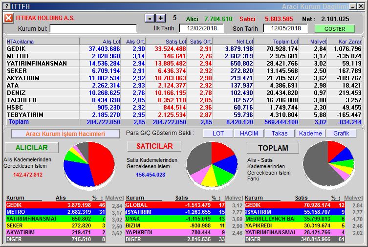
Task: Select the SEKER row in the table
Action: (184, 70)
